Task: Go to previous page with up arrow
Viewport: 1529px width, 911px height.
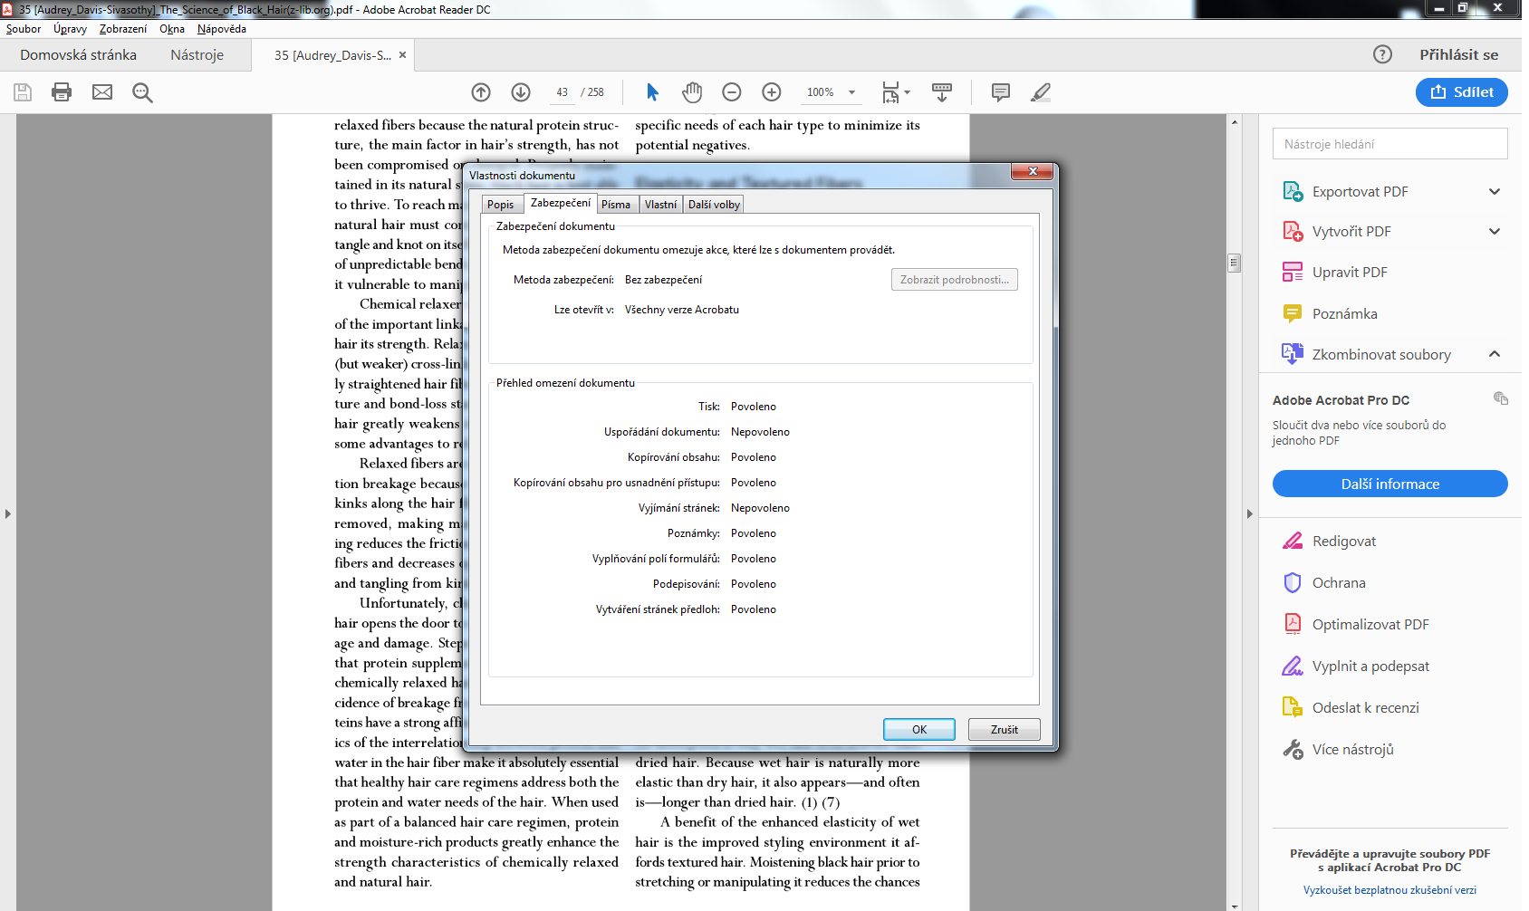Action: click(x=481, y=92)
